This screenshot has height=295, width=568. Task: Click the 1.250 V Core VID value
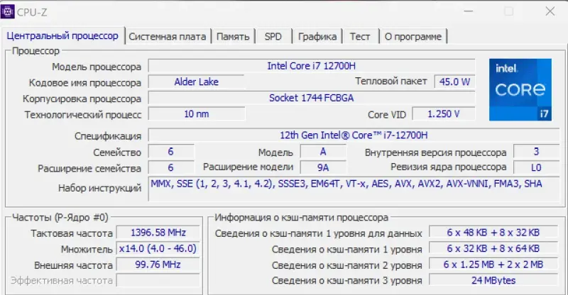443,114
